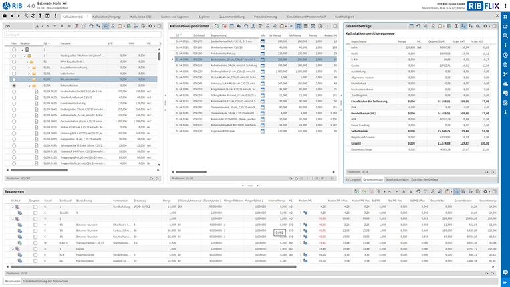This screenshot has width=510, height=287.
Task: Select filter radio for Erdarbeiten row
Action: click(14, 74)
